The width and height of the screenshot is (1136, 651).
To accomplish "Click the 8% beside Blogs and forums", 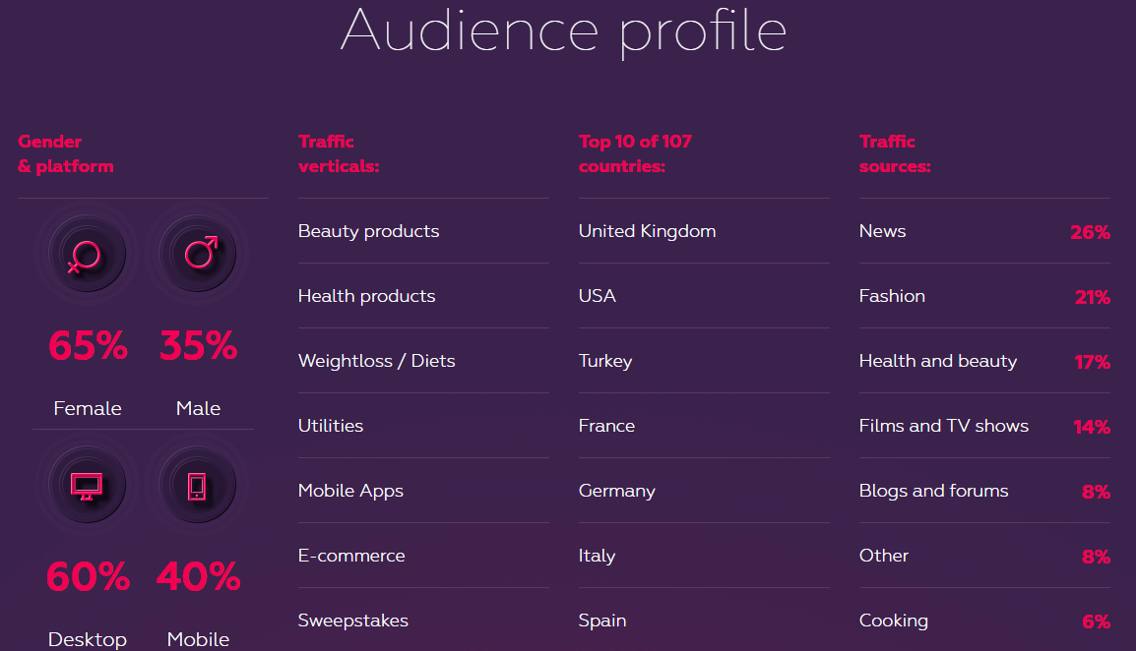I will click(1096, 493).
